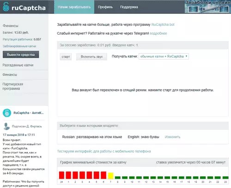Click the Финансы heading at sidebar top

coord(10,26)
